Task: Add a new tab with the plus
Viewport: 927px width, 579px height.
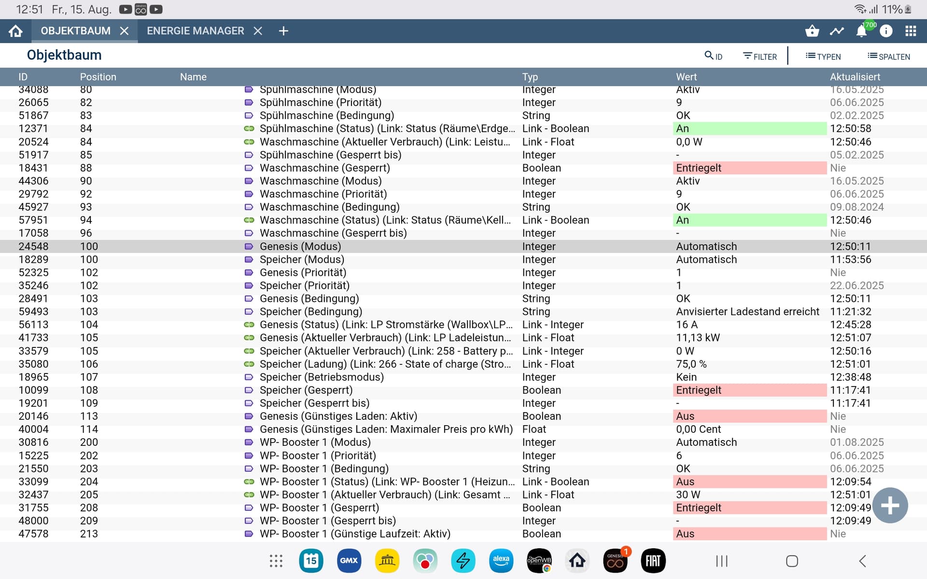Action: [x=283, y=31]
